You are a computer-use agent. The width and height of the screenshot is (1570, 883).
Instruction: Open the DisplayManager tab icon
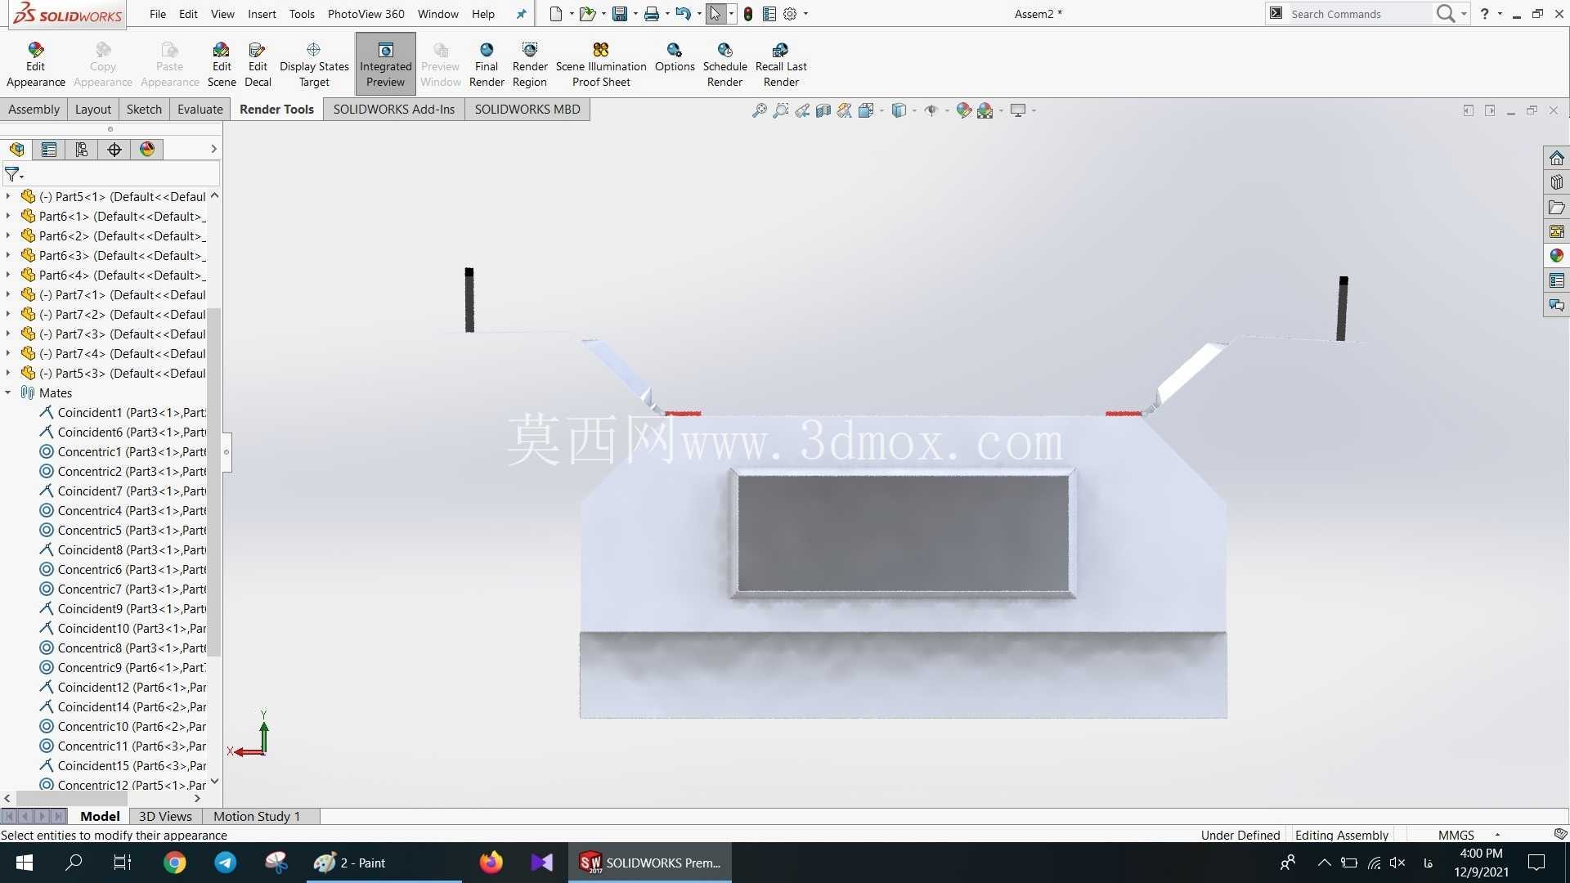(x=147, y=149)
